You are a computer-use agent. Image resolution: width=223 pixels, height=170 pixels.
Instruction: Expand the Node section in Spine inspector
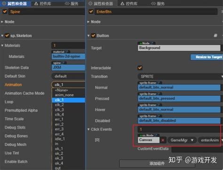[2, 22]
